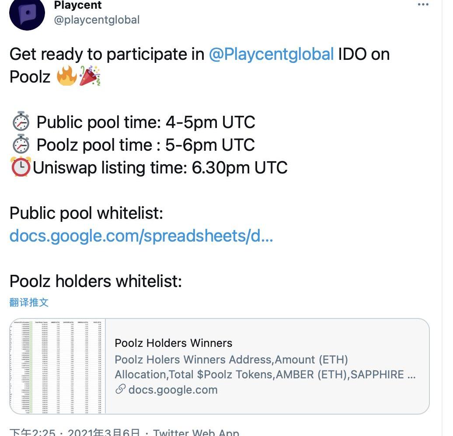
Task: Open the spreadsheet preview thumbnail
Action: click(58, 366)
